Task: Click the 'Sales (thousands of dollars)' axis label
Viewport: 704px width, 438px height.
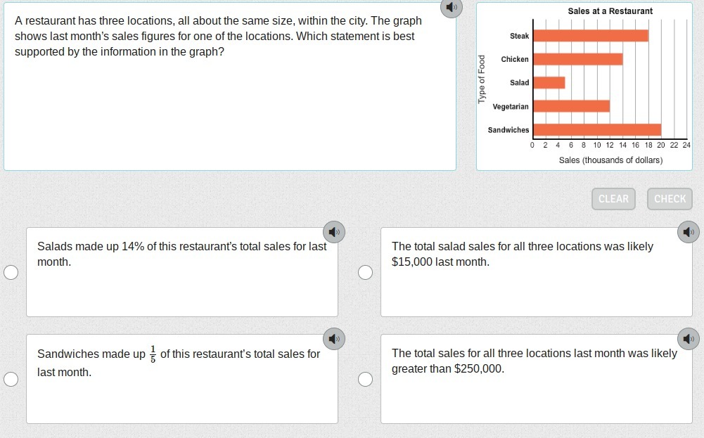Action: (x=610, y=160)
